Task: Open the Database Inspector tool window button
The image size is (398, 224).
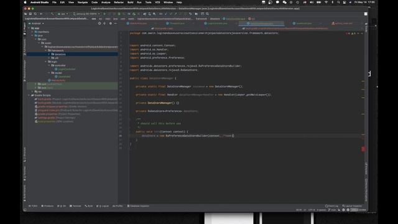Action: pos(138,206)
